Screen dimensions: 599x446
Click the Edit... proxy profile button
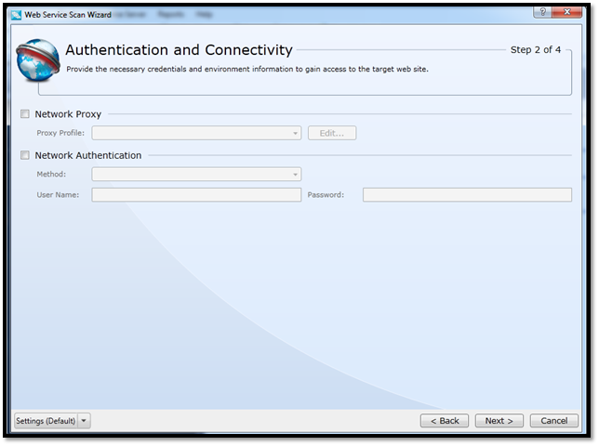pos(332,133)
